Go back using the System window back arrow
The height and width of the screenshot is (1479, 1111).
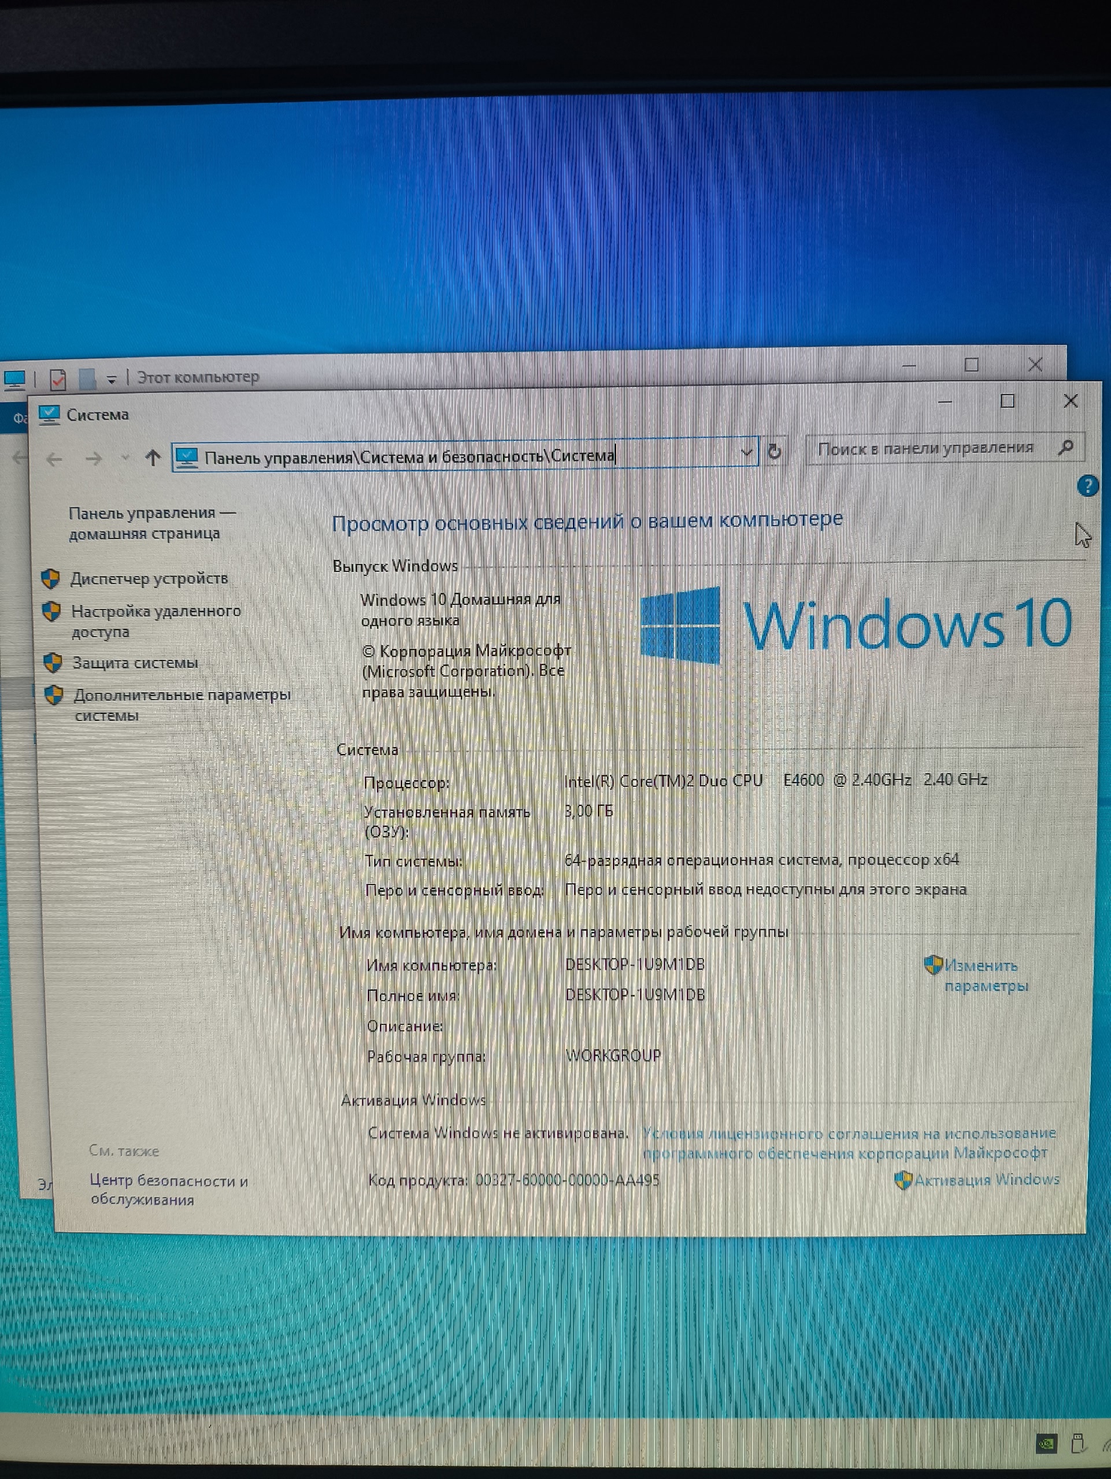click(54, 459)
